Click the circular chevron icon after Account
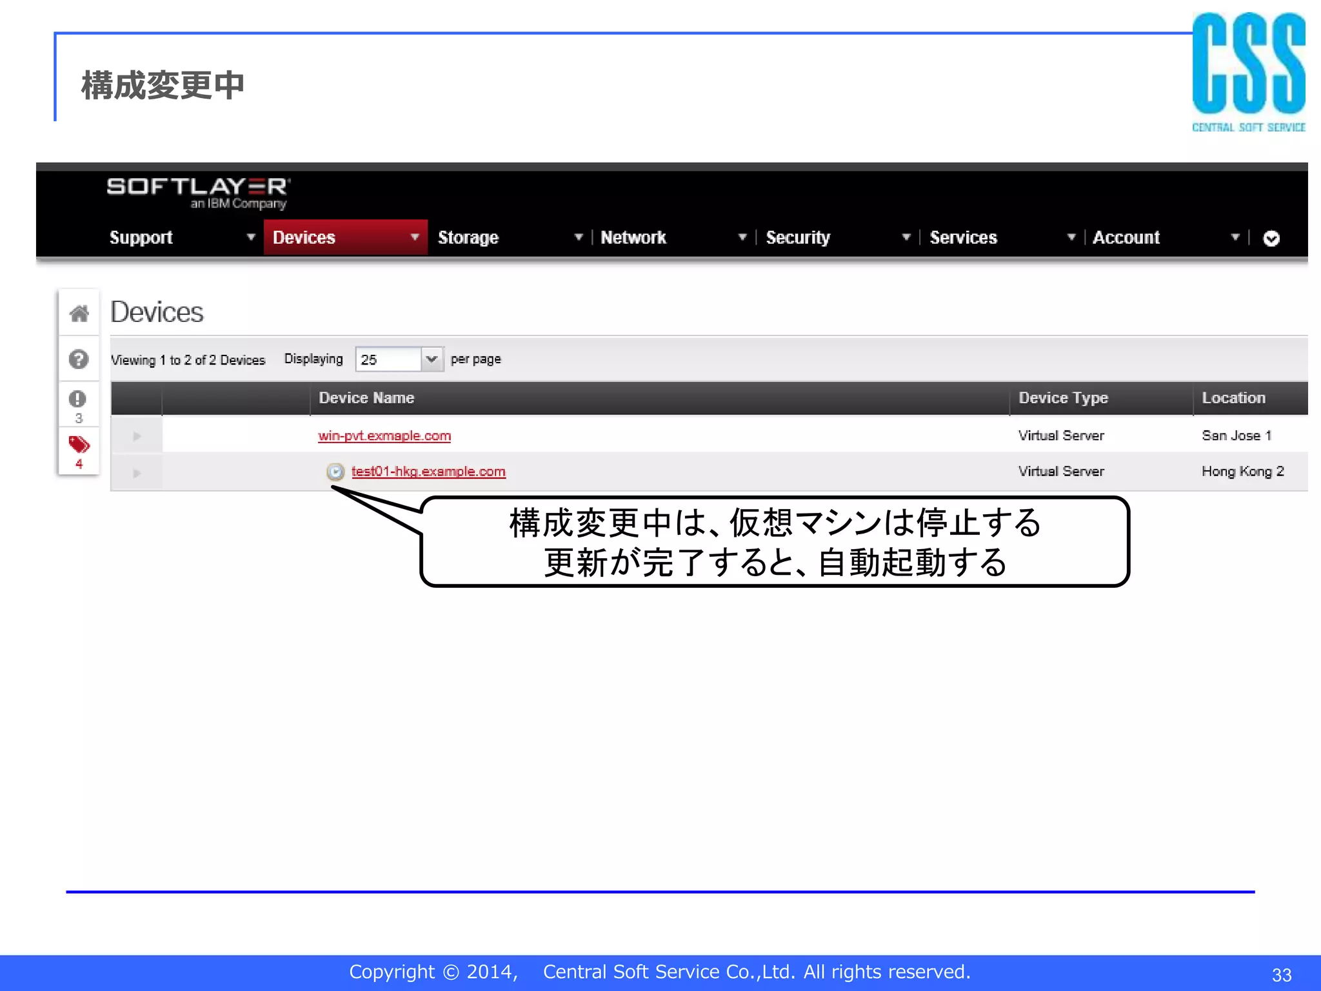The height and width of the screenshot is (991, 1321). (1271, 239)
